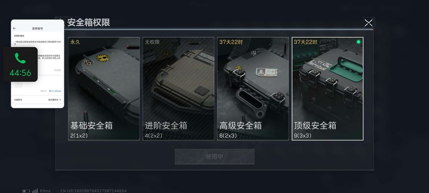This screenshot has height=193, width=429.
Task: Go back using the 发布账号 arrow
Action: (x=15, y=29)
